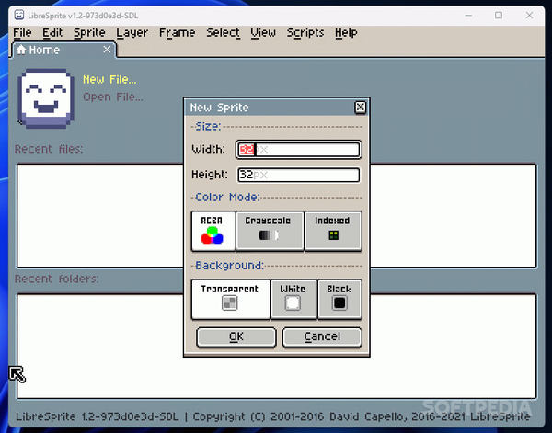This screenshot has height=433, width=552.
Task: Open the View menu
Action: click(x=263, y=33)
